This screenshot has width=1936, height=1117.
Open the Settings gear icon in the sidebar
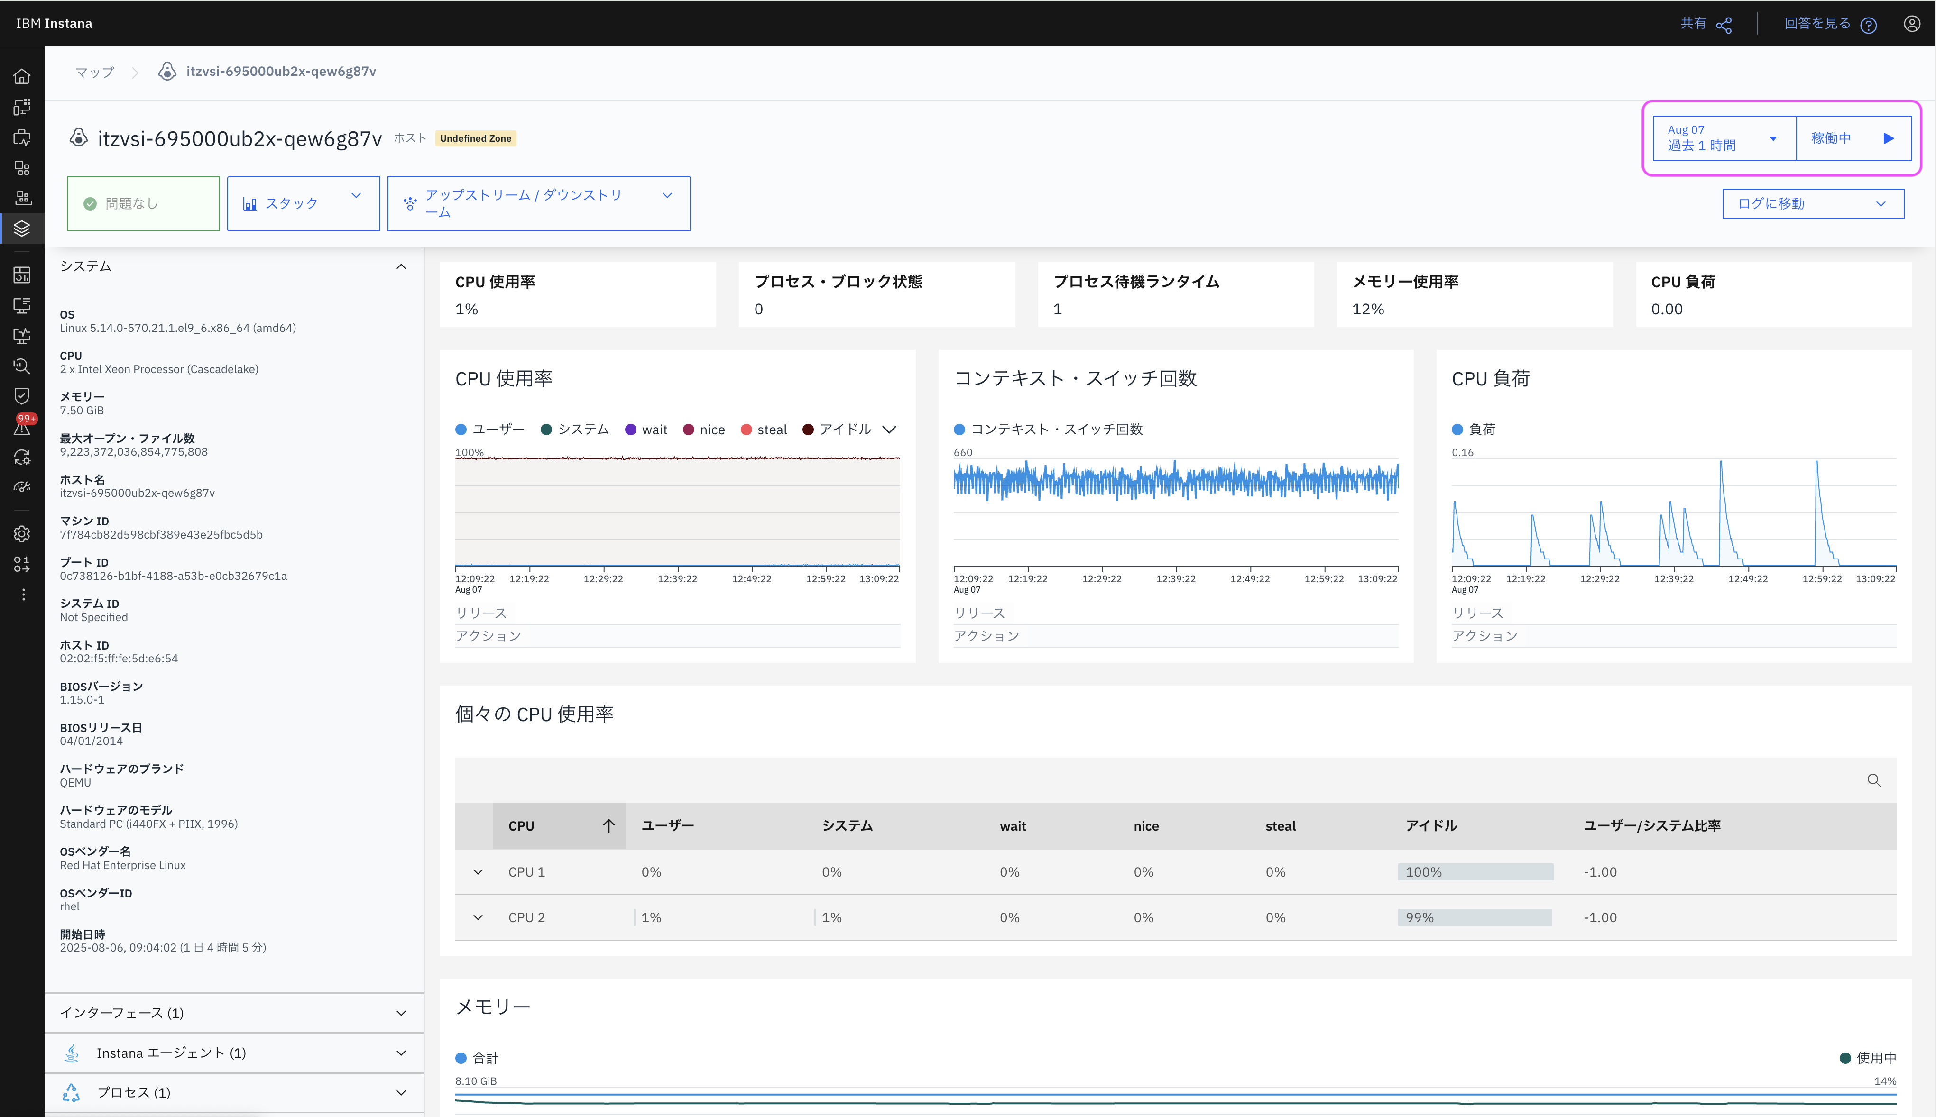click(21, 534)
